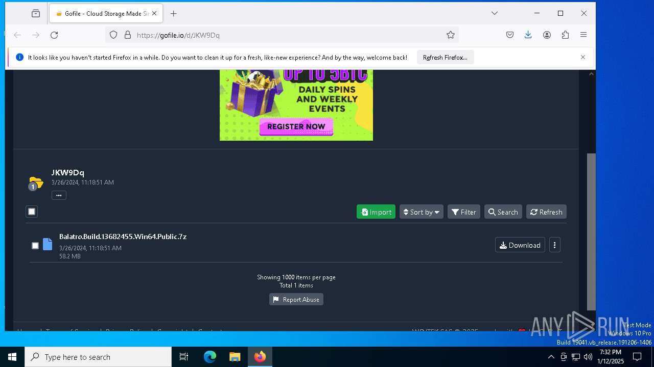Select the Gofile Cloud Storage tab
654x367 pixels.
coord(106,14)
